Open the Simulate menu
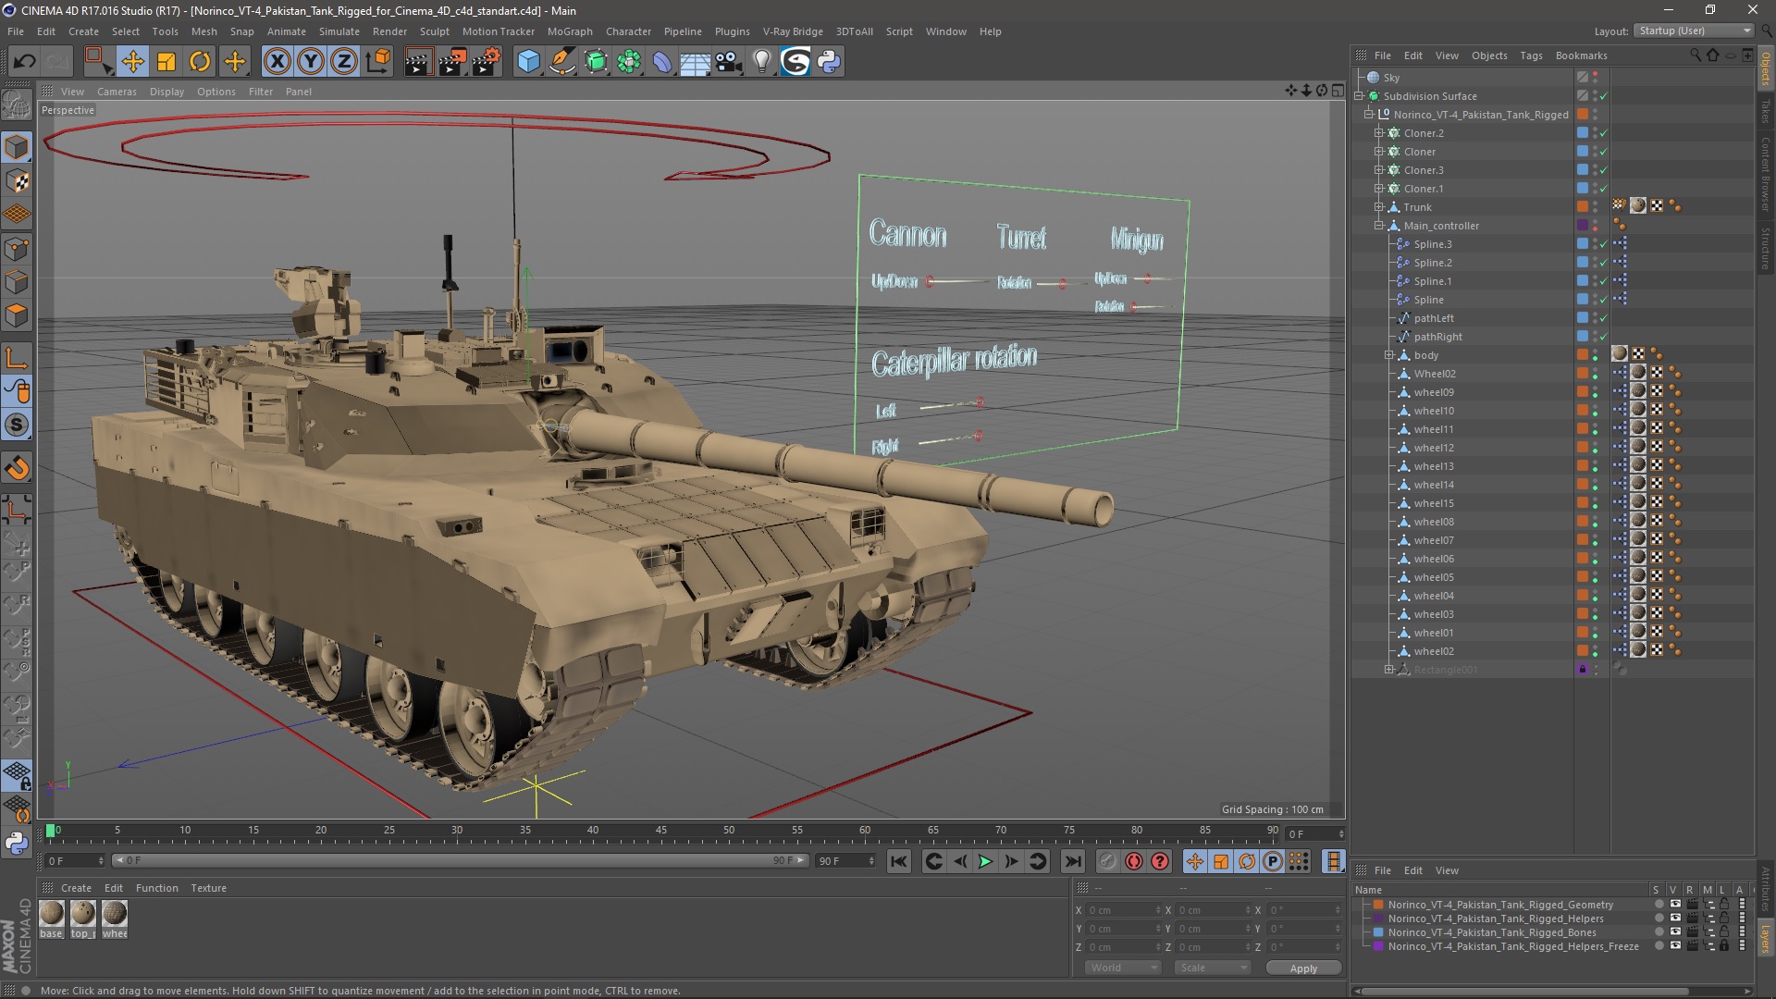This screenshot has width=1776, height=999. pos(339,31)
